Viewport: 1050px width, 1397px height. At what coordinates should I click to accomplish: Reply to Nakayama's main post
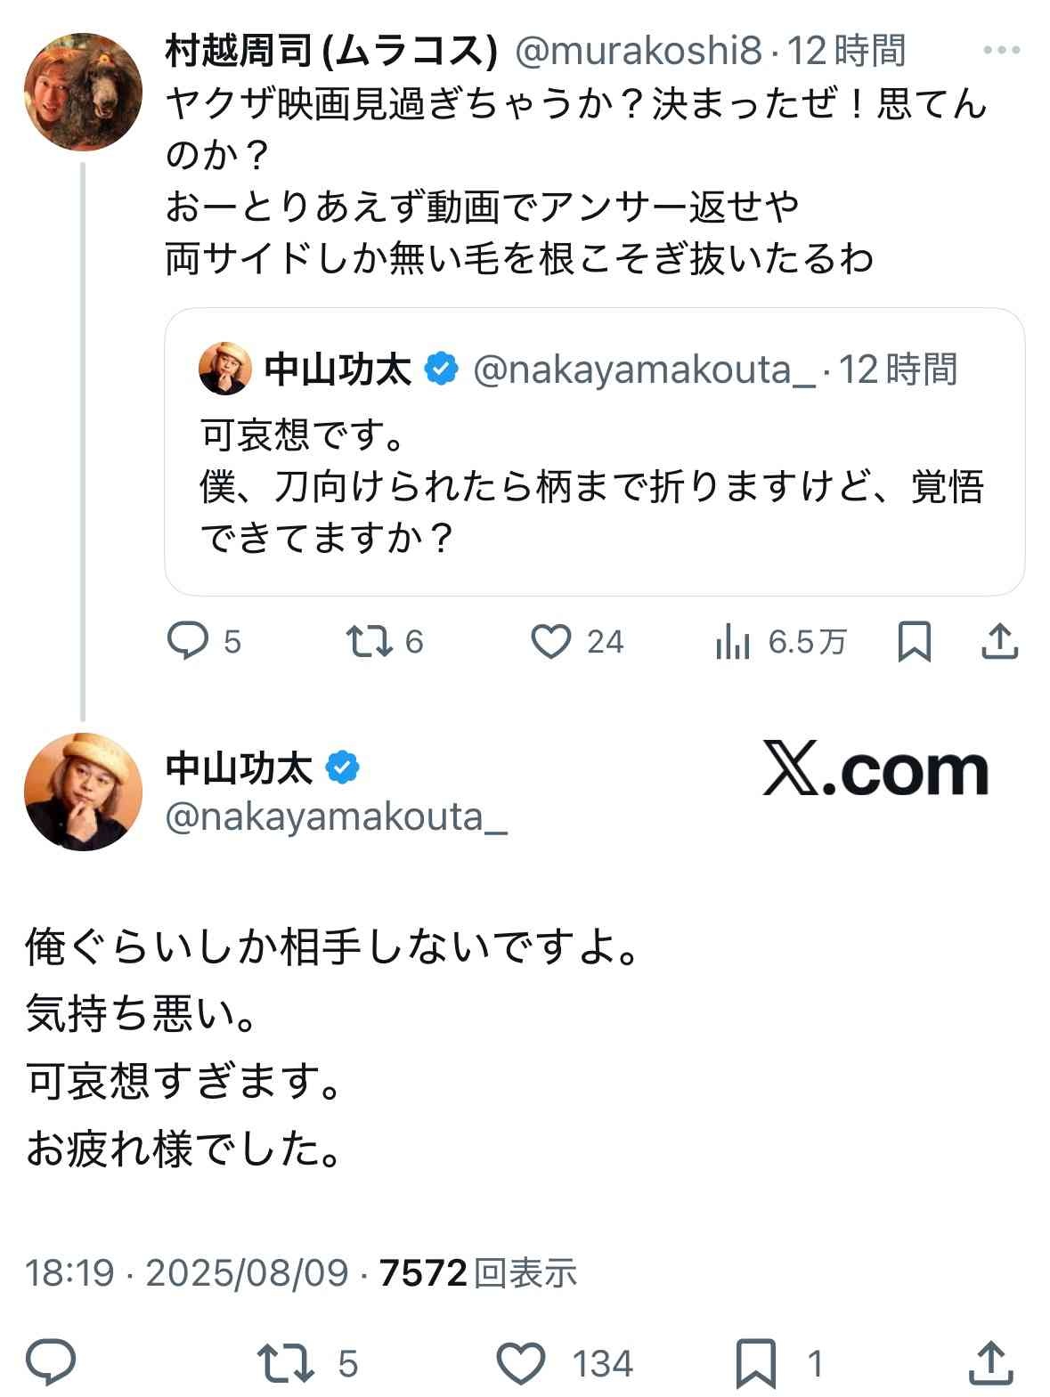51,1363
